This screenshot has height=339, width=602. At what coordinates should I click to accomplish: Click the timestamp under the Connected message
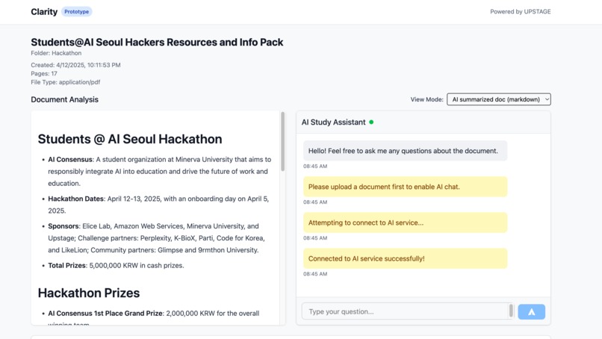(315, 274)
